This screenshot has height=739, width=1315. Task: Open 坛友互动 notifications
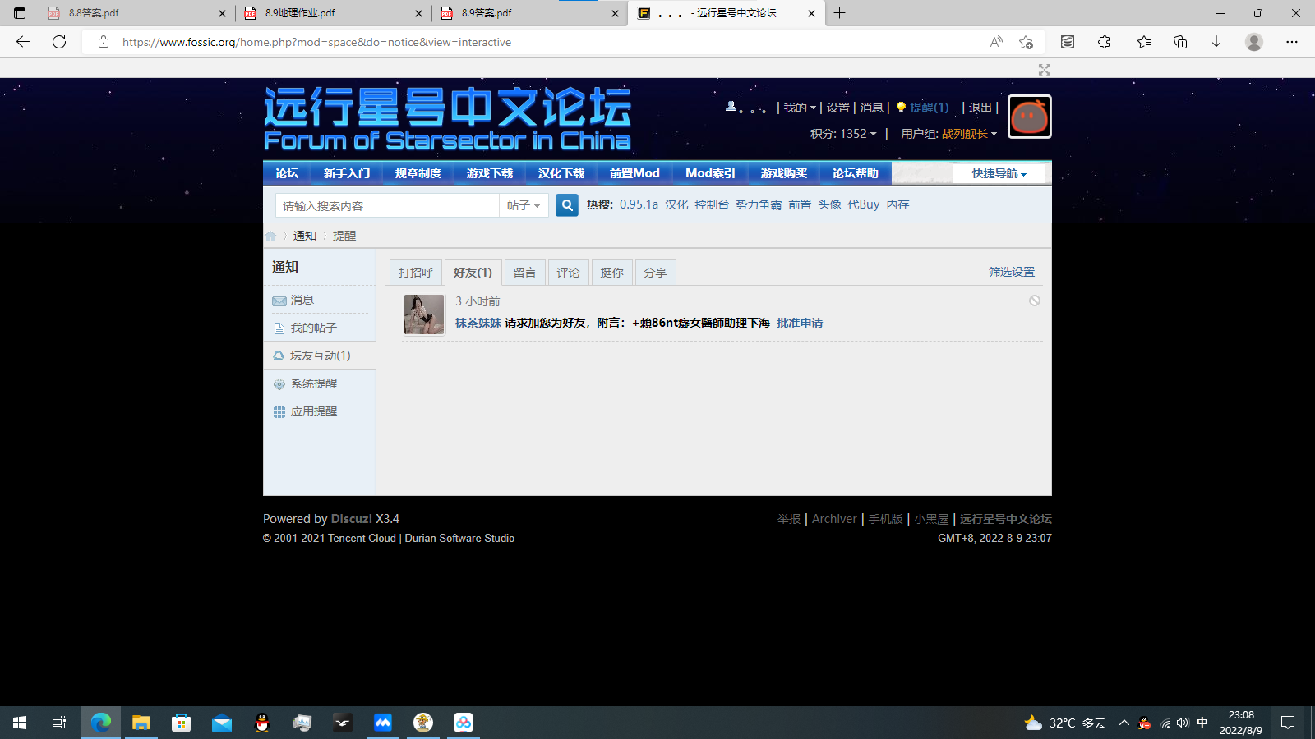point(319,356)
